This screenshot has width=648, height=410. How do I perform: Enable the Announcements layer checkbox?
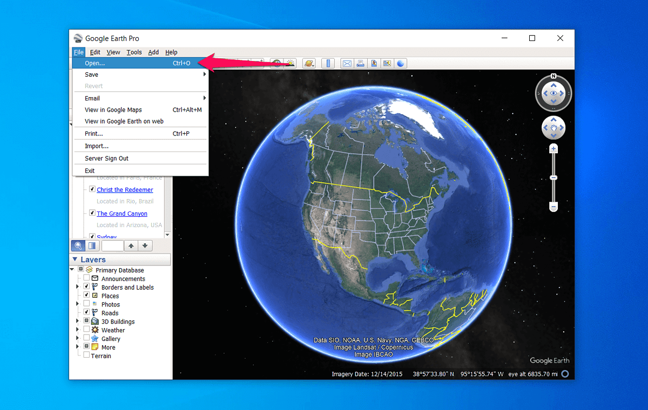point(86,278)
